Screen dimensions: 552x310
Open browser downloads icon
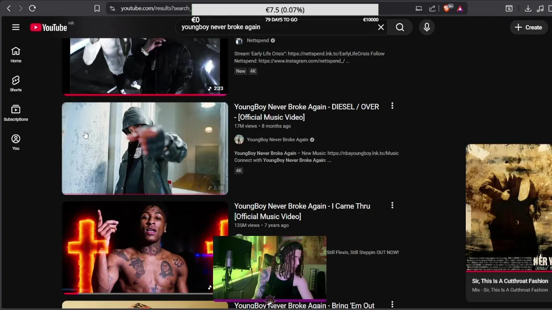coord(528,8)
